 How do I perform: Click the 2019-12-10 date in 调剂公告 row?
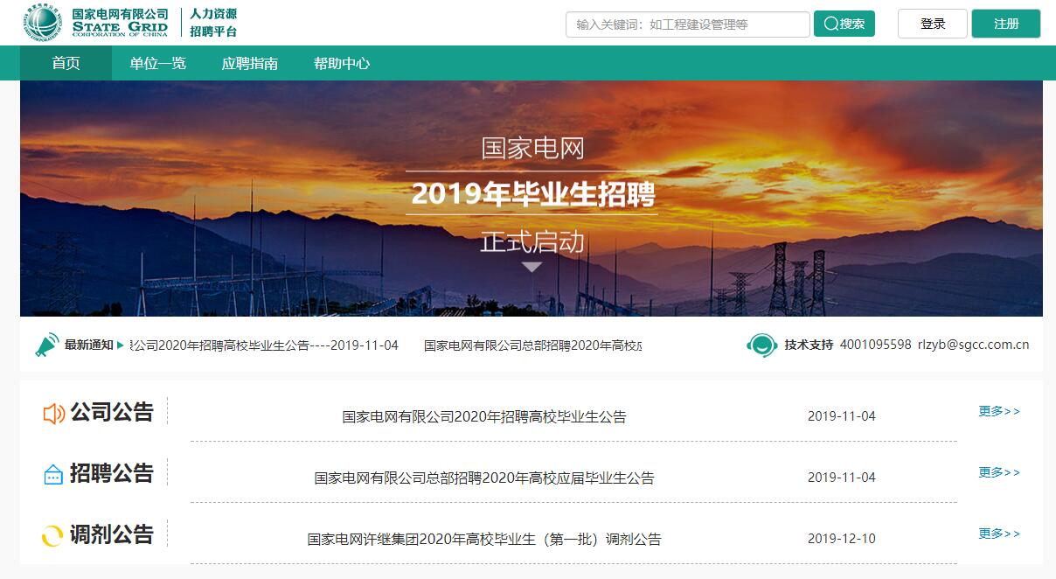pyautogui.click(x=841, y=539)
